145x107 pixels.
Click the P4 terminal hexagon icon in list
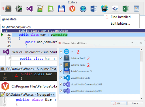[67, 52]
